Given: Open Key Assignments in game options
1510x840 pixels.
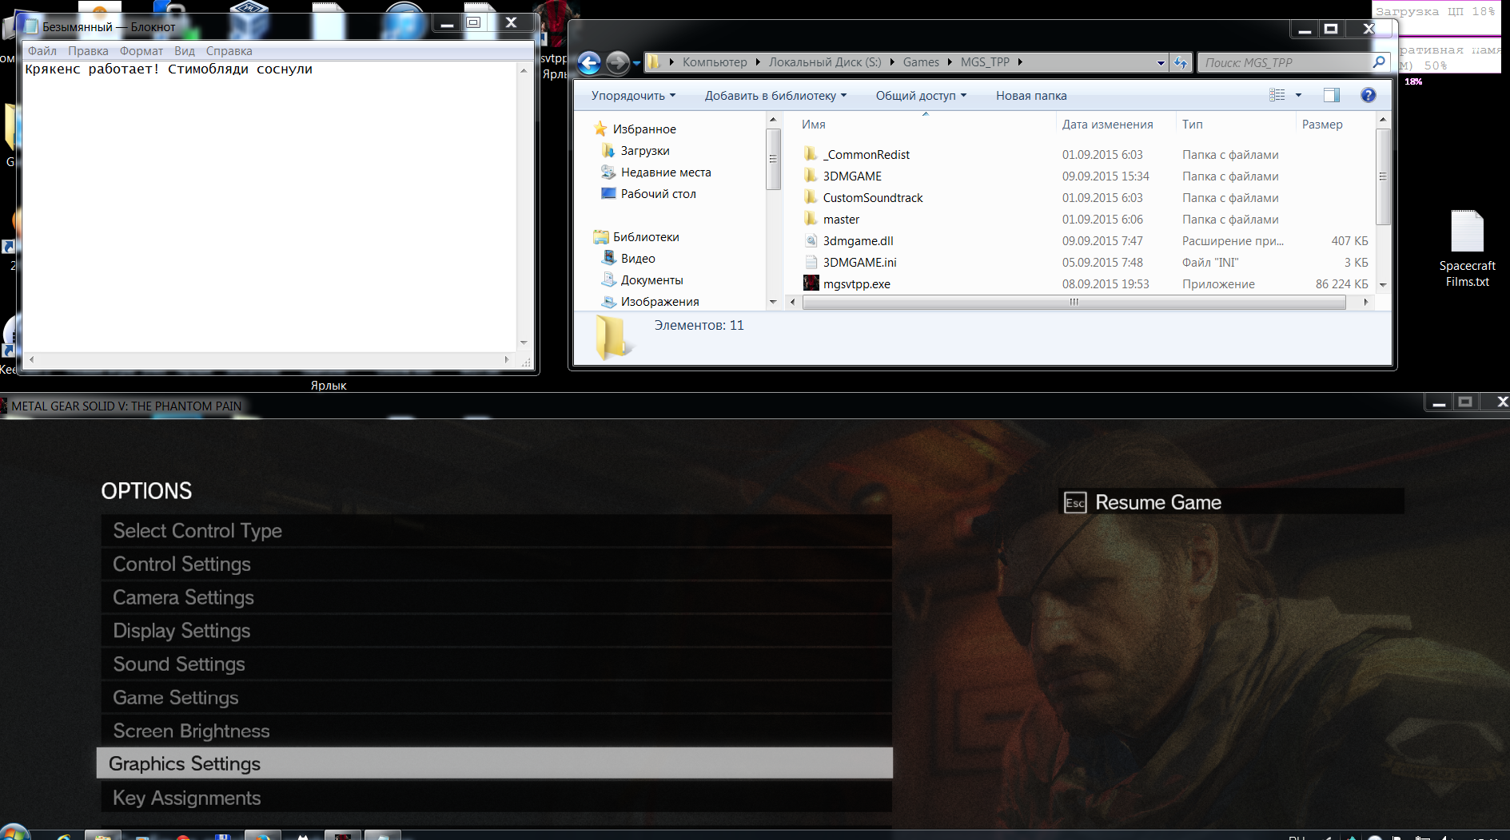Looking at the screenshot, I should click(x=496, y=798).
